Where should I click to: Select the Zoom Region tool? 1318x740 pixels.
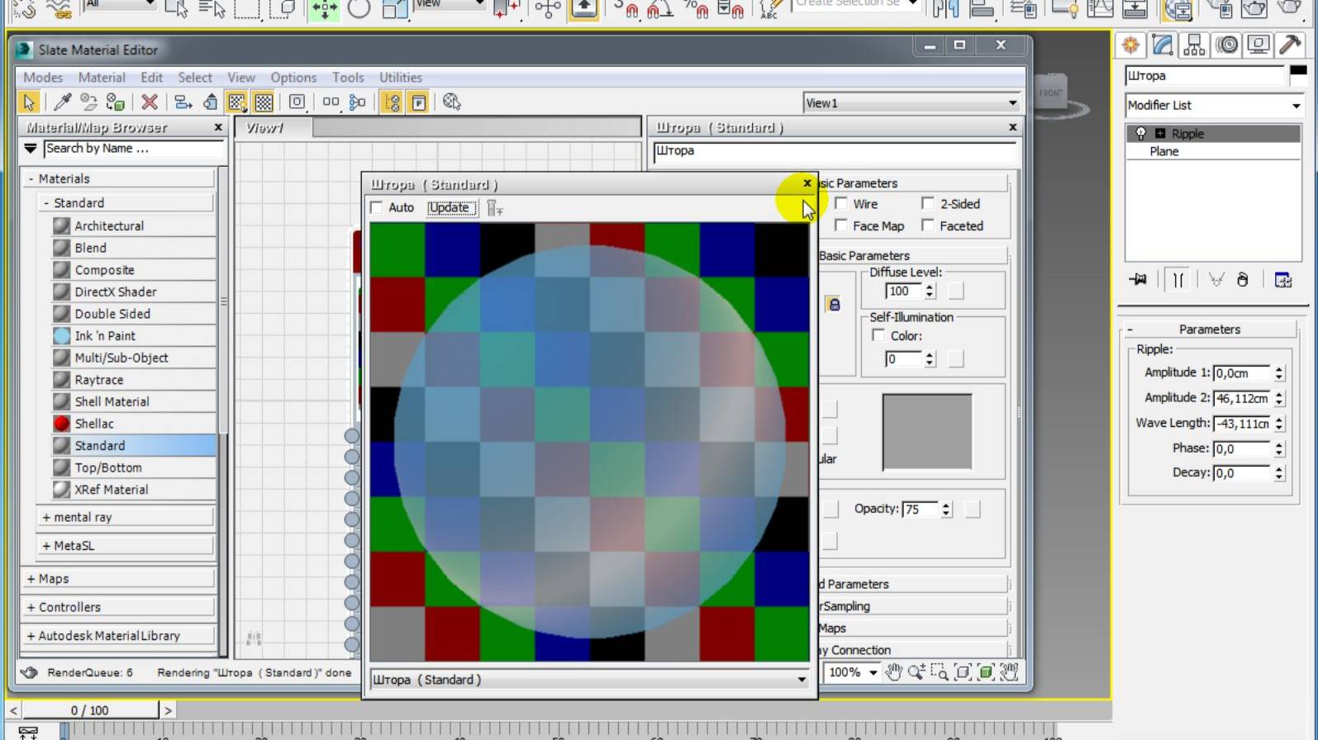940,672
